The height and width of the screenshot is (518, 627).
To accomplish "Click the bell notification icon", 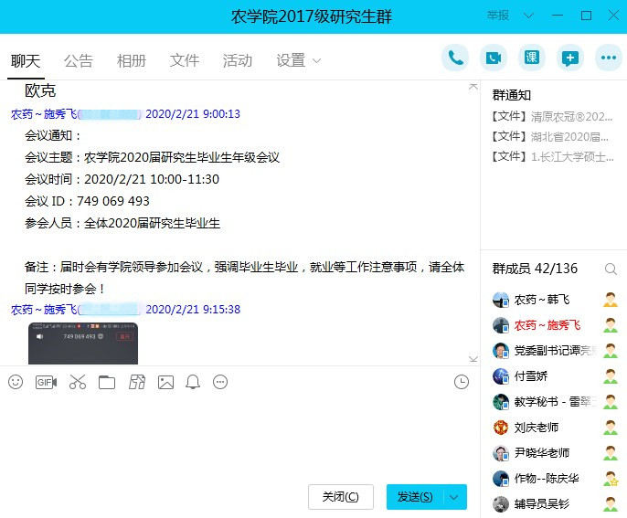I will [x=193, y=382].
